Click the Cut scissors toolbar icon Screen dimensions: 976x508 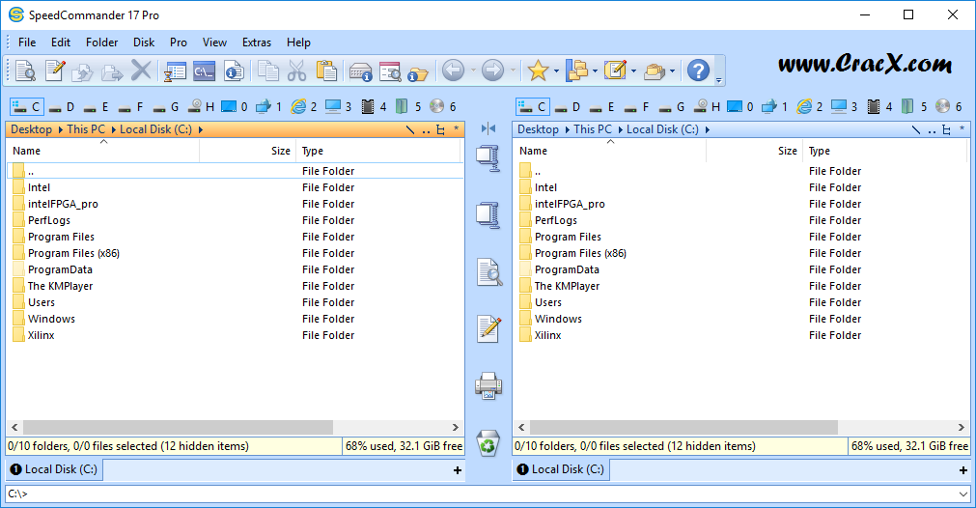297,71
